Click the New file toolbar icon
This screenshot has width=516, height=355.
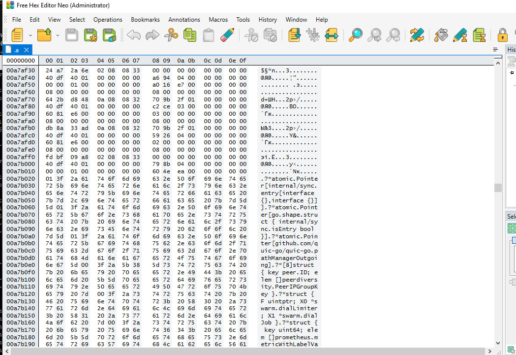click(17, 35)
